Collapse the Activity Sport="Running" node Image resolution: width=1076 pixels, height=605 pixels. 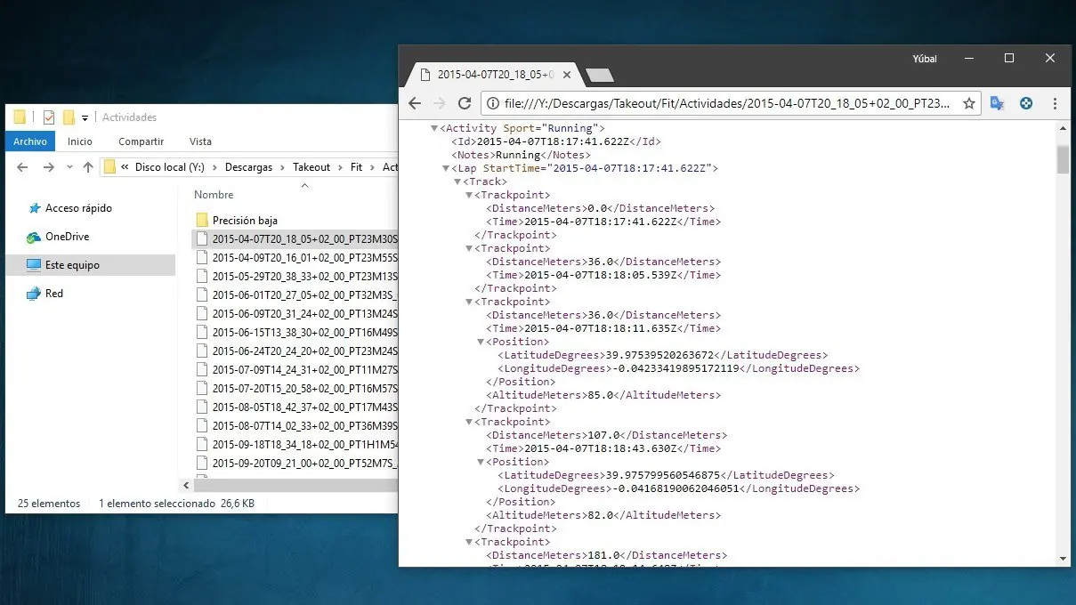(434, 128)
